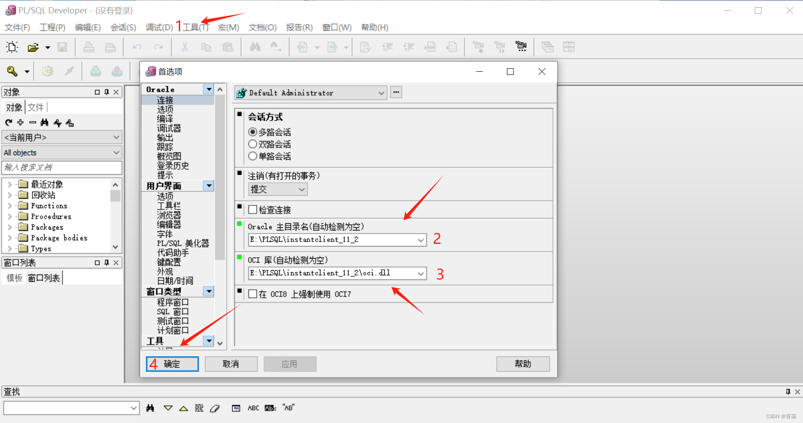
Task: Enable the 检查连接 checkbox
Action: coord(253,209)
